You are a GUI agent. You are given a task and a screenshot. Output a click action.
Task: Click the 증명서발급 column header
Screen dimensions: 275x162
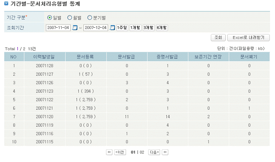(x=167, y=57)
